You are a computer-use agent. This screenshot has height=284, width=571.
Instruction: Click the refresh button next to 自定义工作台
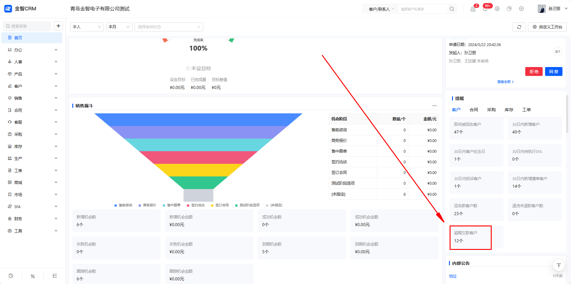(x=519, y=27)
